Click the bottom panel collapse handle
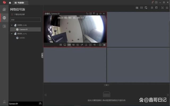This screenshot has height=106, width=170. coord(107,85)
